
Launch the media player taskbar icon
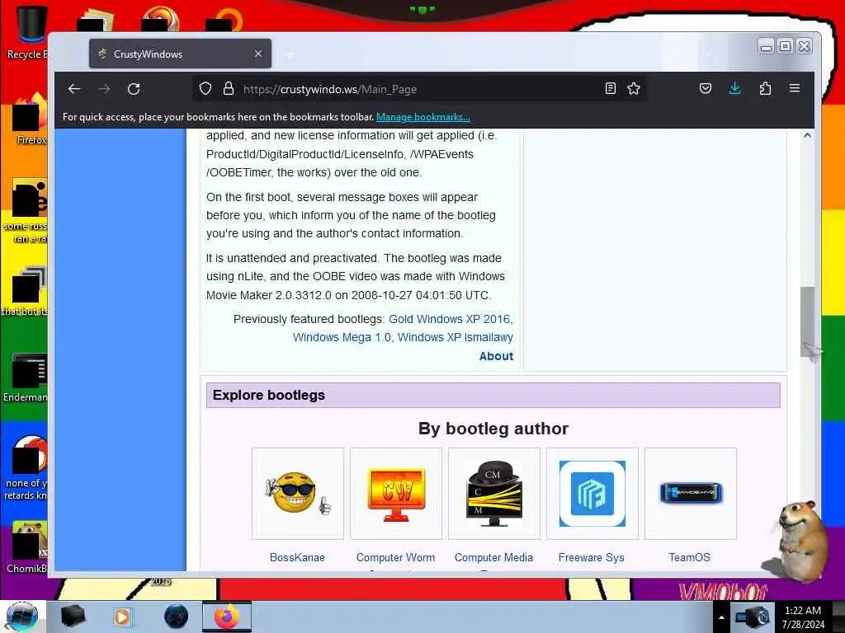pyautogui.click(x=123, y=617)
